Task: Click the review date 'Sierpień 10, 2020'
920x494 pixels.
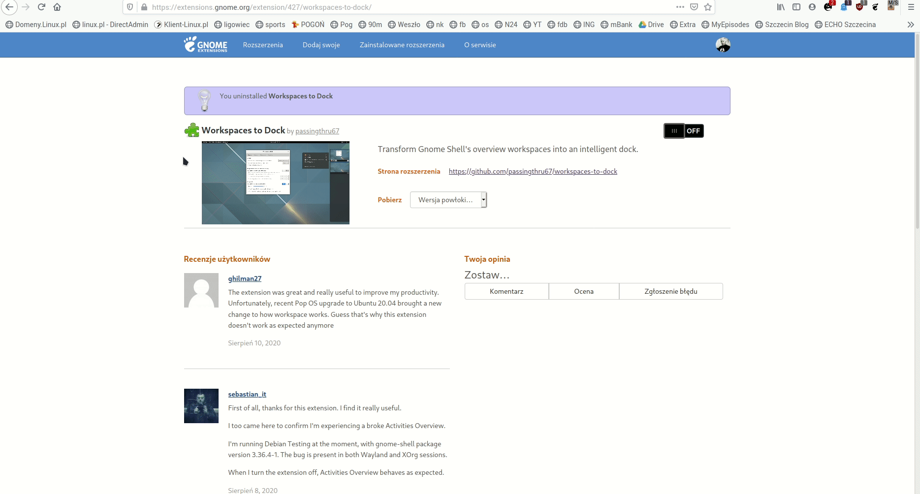Action: click(254, 343)
